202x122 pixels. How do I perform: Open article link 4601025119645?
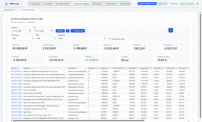(16, 84)
